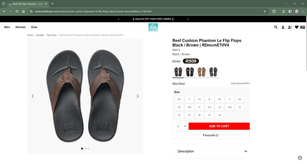Open the favourites heart icon in header

coord(297,27)
